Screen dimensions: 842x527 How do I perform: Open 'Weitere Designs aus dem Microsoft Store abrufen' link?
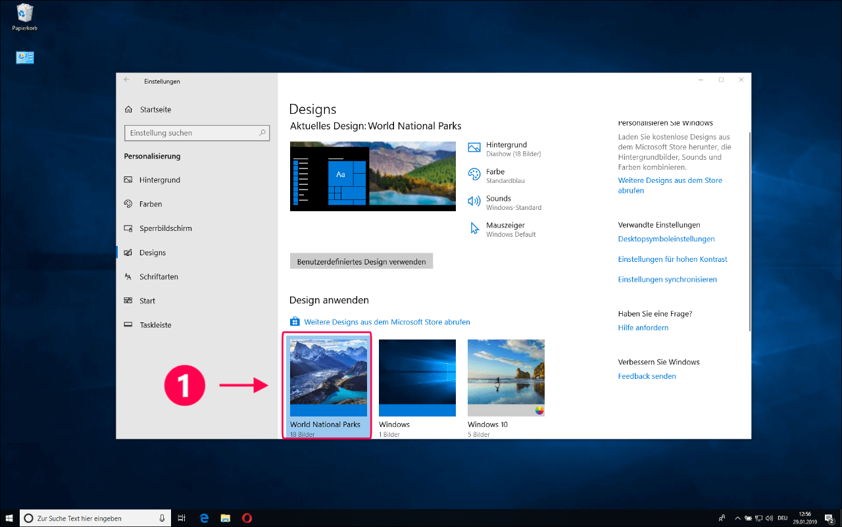pos(380,322)
